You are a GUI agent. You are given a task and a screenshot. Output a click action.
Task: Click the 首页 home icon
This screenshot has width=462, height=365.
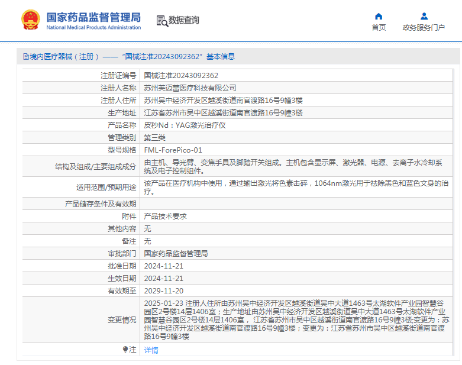(379, 16)
